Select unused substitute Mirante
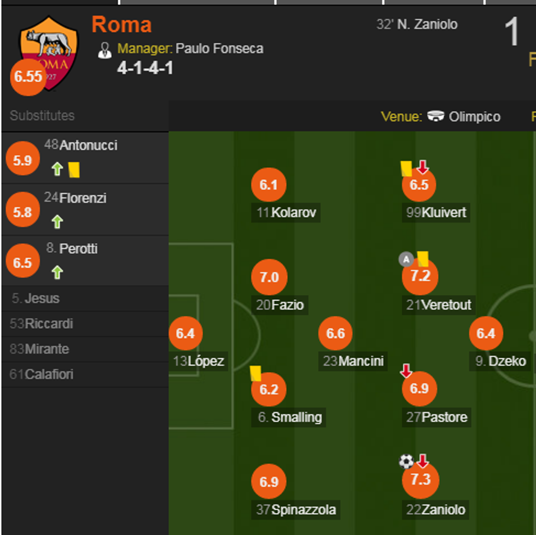 (47, 349)
